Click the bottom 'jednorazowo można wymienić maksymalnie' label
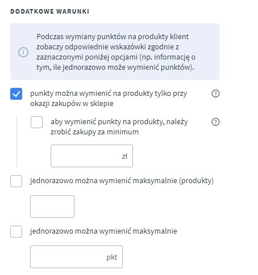The height and width of the screenshot is (275, 258). pyautogui.click(x=103, y=231)
